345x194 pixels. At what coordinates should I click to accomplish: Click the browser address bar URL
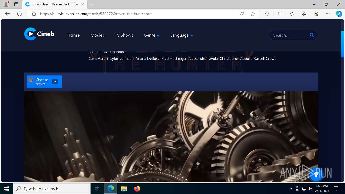click(97, 14)
